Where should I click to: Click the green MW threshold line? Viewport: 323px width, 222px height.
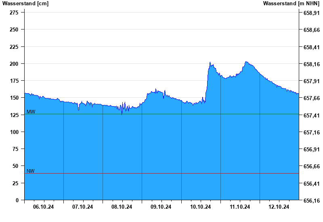click(x=162, y=114)
